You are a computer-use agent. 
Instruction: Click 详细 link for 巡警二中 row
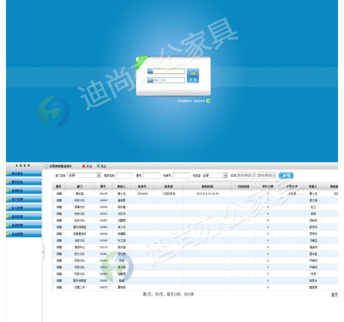pyautogui.click(x=59, y=287)
